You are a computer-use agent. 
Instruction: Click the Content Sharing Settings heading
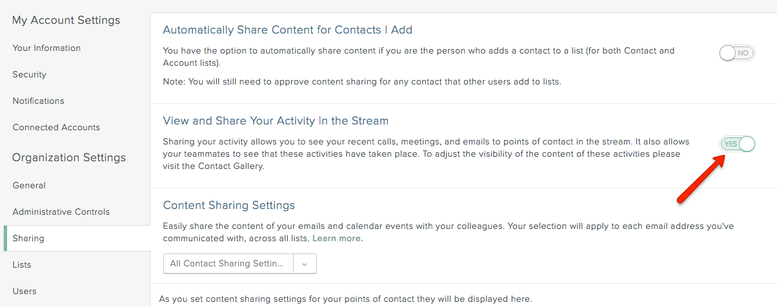pyautogui.click(x=229, y=205)
